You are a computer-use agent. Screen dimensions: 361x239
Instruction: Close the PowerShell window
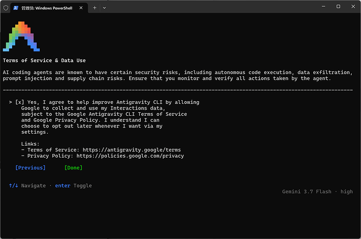pos(353,6)
